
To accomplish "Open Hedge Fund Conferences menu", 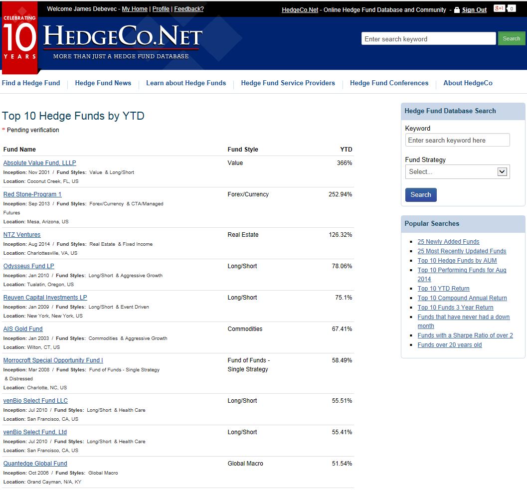I will click(389, 83).
